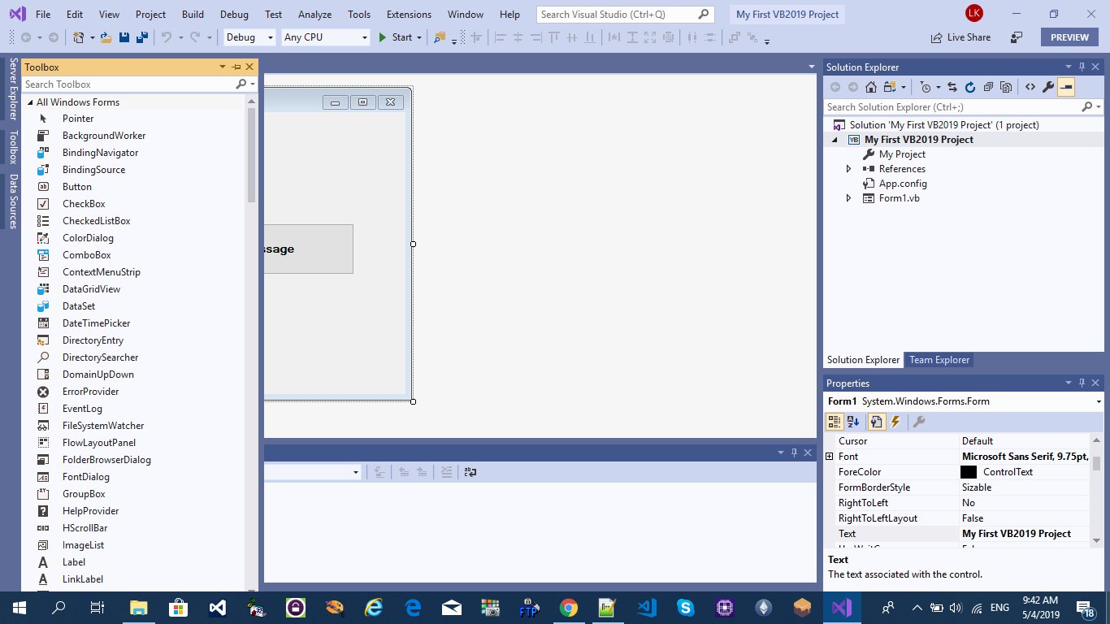1110x624 pixels.
Task: Click the Property Pages wrench icon in Properties
Action: tap(919, 422)
